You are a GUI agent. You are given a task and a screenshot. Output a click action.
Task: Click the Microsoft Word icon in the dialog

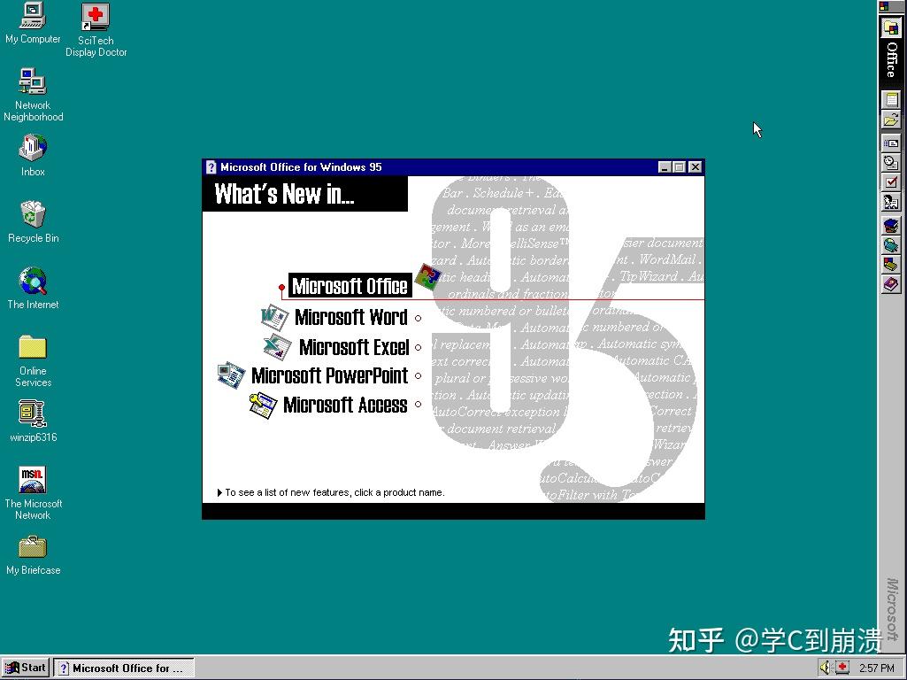tap(274, 317)
